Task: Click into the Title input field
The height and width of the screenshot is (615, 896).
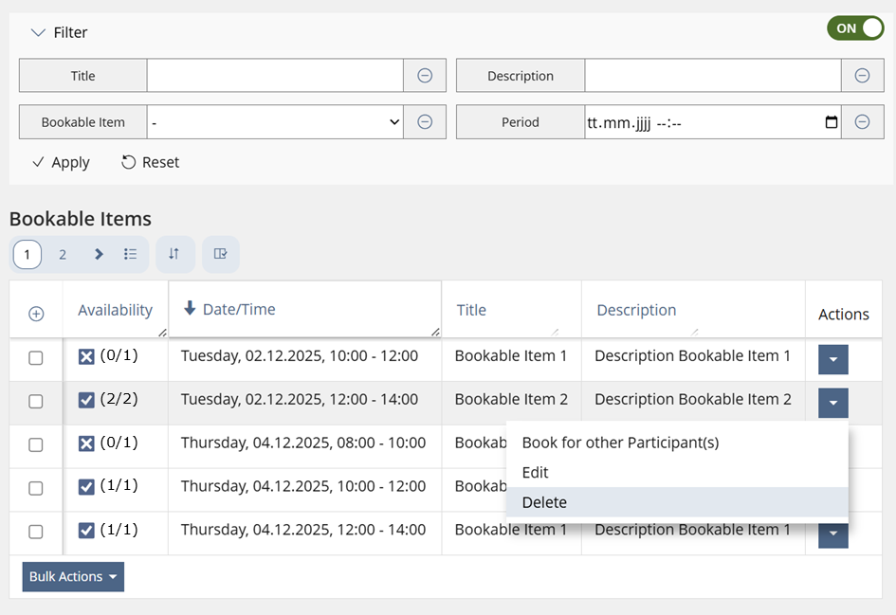Action: [x=275, y=76]
